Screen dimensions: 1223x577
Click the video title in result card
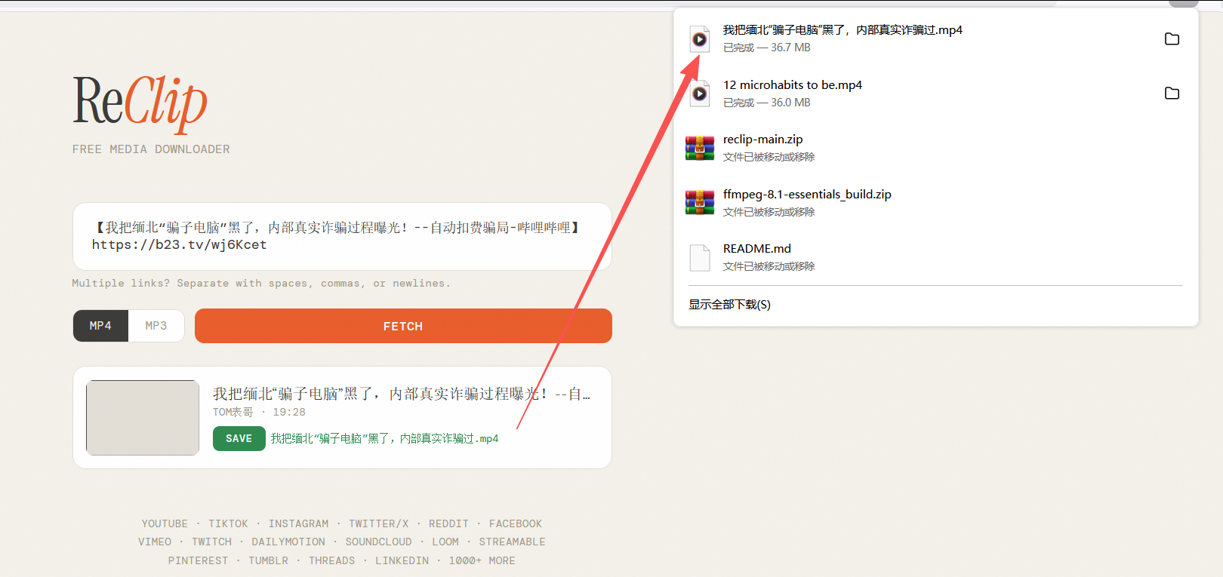point(402,394)
